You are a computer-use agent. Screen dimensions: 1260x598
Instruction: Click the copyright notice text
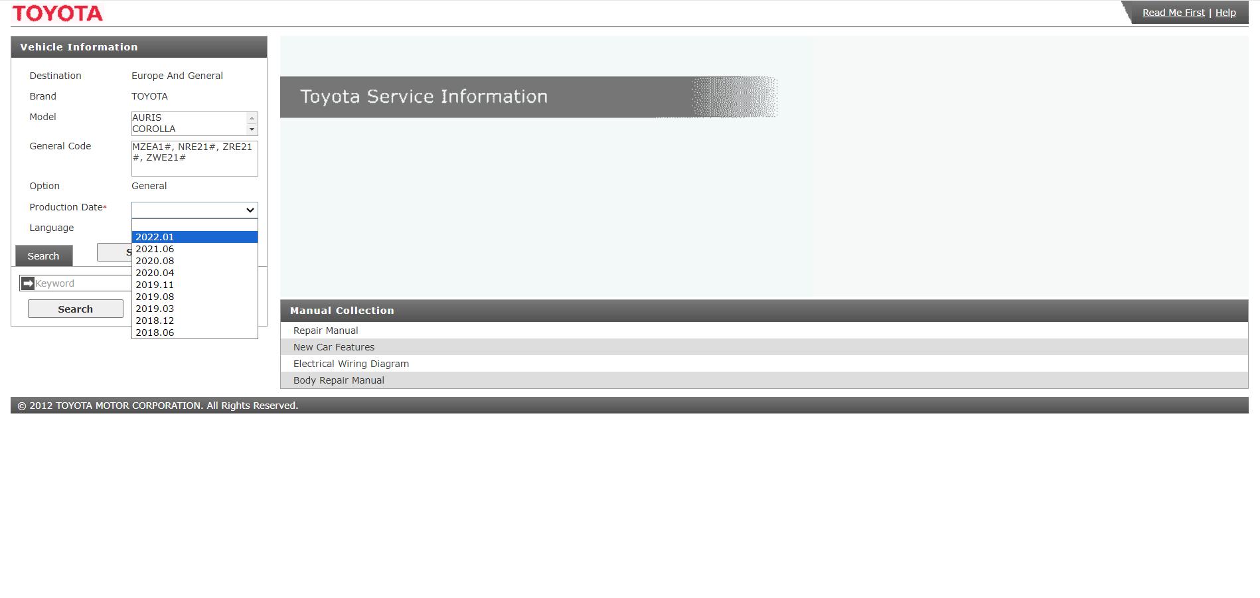point(158,406)
